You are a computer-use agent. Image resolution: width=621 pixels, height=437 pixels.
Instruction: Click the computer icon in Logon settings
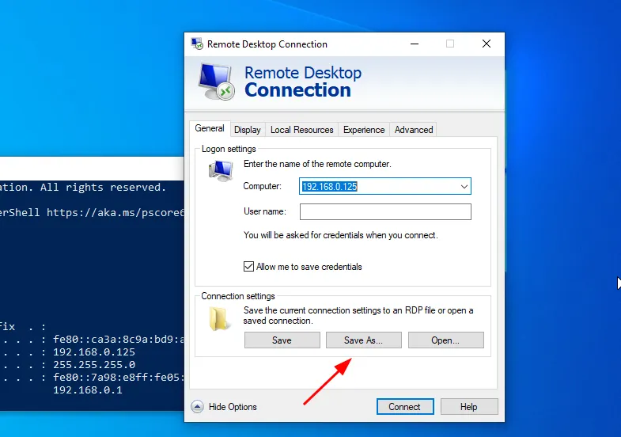point(221,170)
